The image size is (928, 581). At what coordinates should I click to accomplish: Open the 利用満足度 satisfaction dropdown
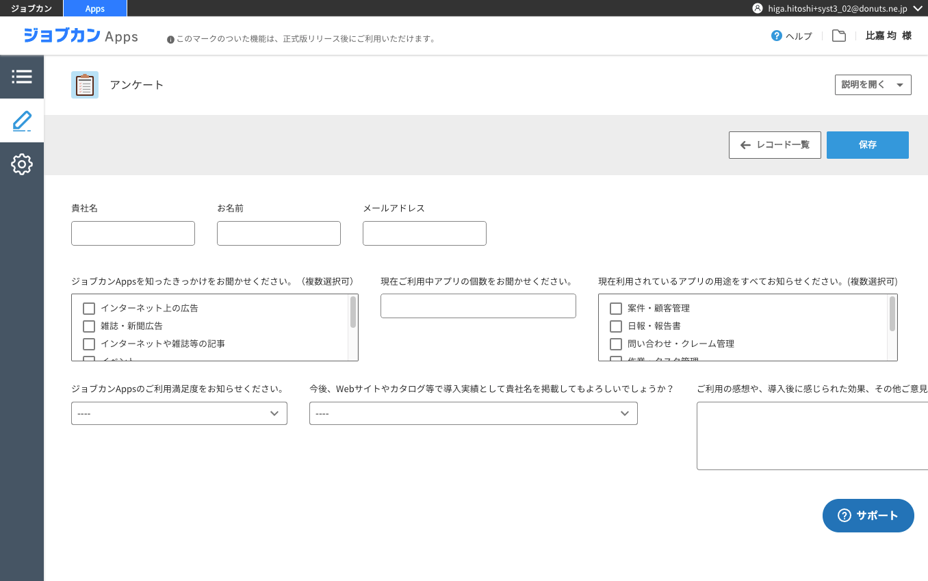[179, 413]
